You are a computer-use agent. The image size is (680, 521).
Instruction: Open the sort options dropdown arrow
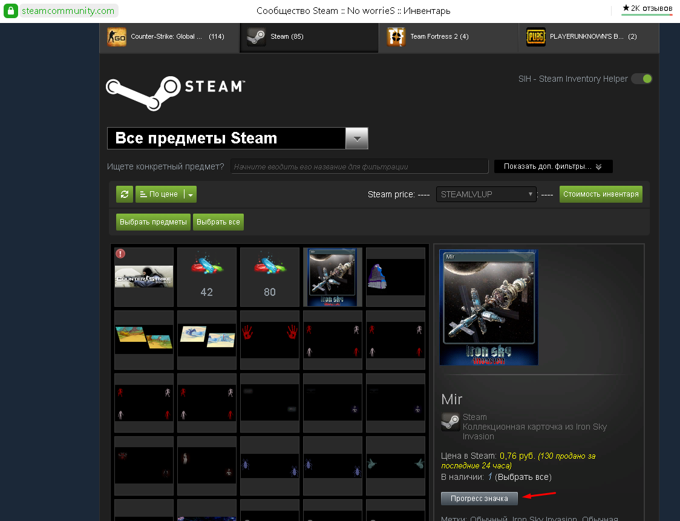(x=191, y=194)
